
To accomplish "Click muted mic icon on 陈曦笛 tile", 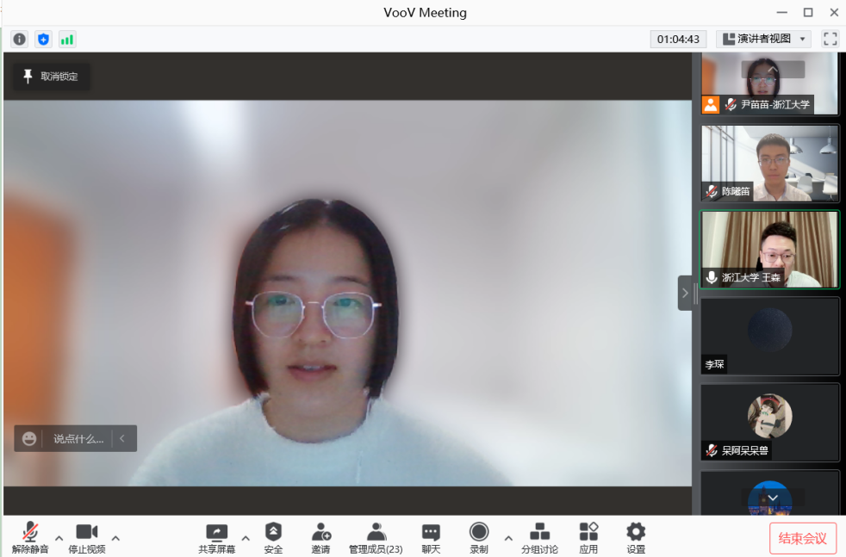I will pos(712,191).
